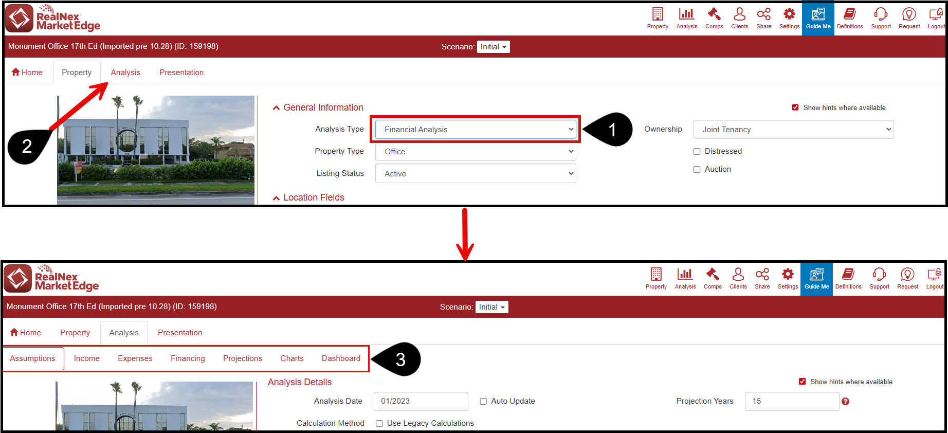
Task: Click Share icon in lower screenshot toolbar
Action: point(762,278)
